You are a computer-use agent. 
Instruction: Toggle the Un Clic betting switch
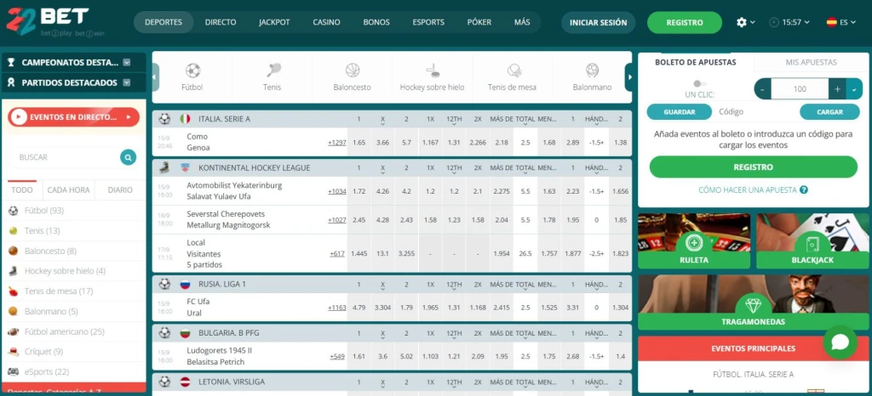coord(700,83)
